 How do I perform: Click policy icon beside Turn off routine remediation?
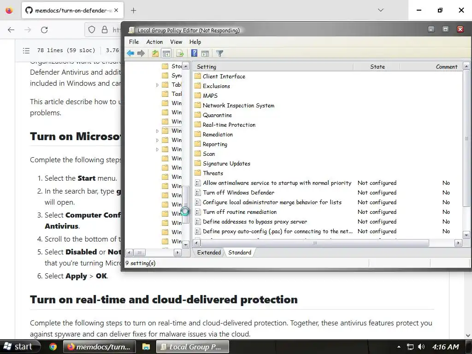(198, 212)
